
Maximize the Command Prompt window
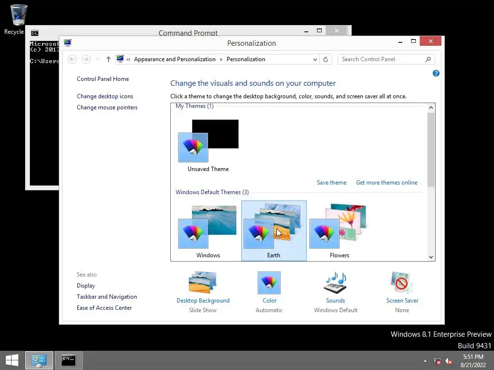(319, 31)
